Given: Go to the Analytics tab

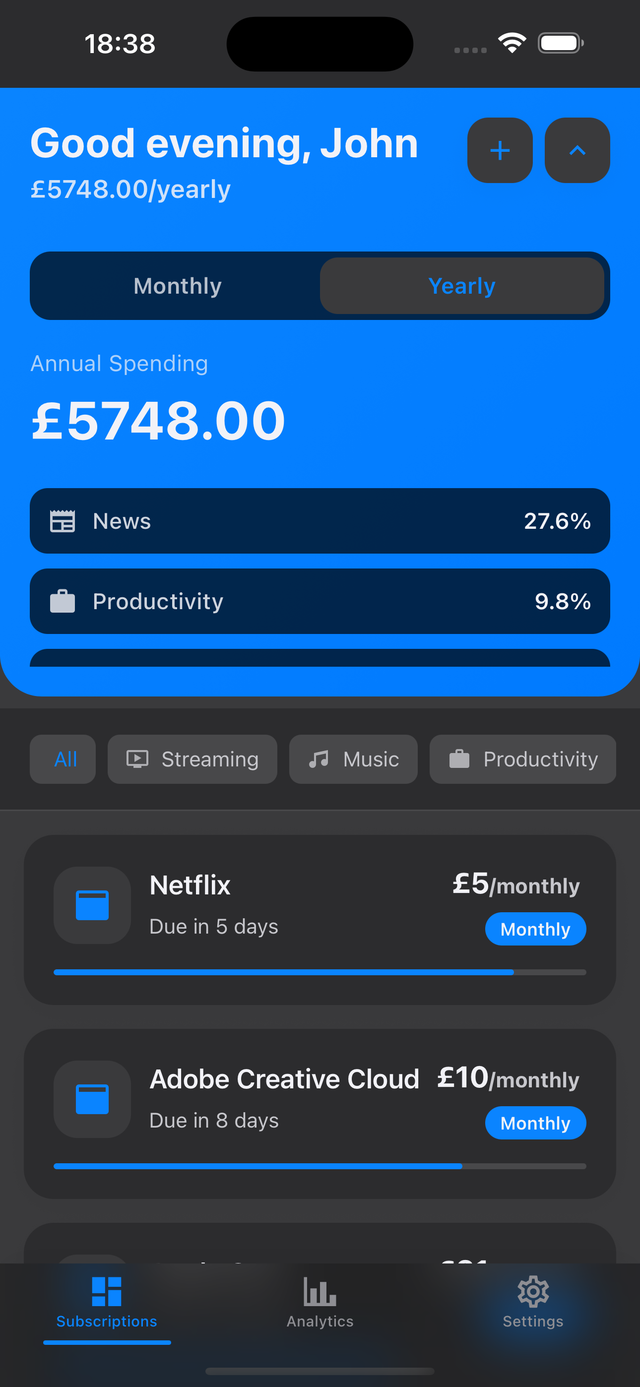Looking at the screenshot, I should tap(320, 1302).
